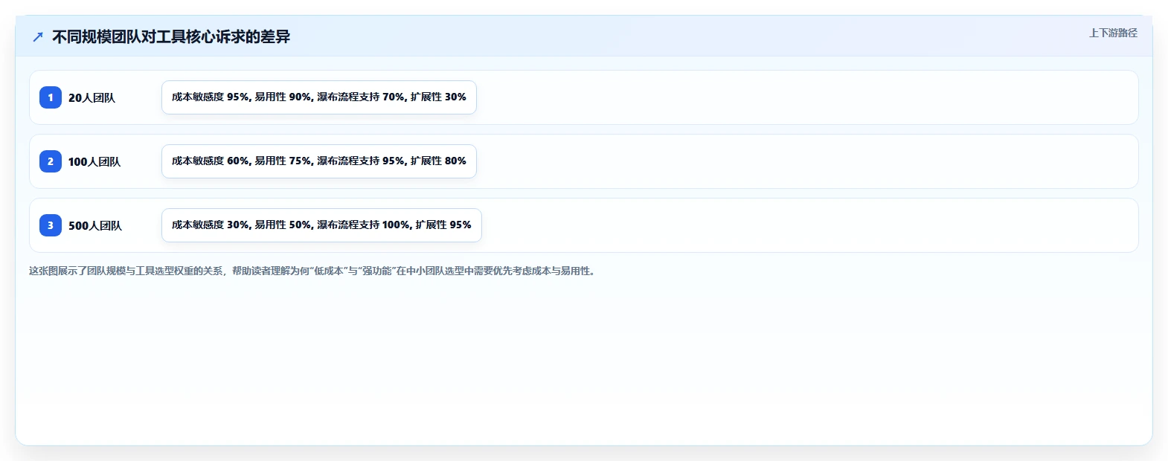Click the 500人团队 label
This screenshot has height=461, width=1168.
click(x=95, y=225)
